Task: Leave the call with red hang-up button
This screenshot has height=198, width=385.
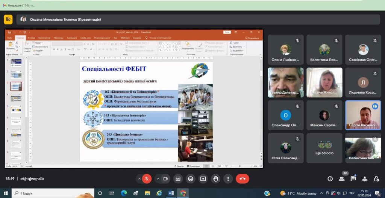Action: [243, 179]
